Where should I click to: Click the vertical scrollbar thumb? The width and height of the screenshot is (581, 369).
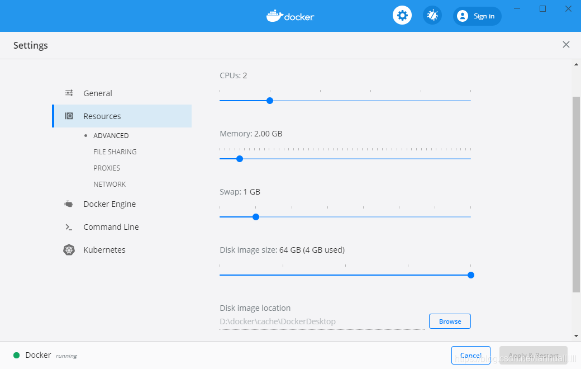(x=576, y=195)
